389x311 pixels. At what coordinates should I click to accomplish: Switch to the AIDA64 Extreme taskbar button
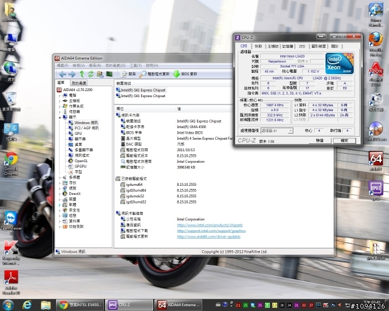[x=179, y=305]
